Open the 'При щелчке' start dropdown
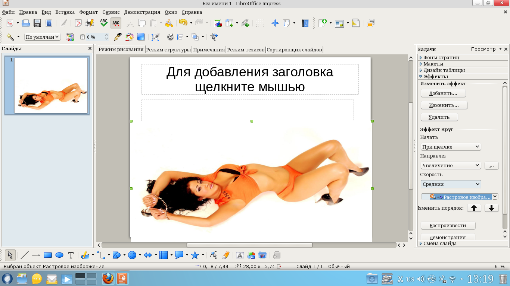 (x=451, y=147)
